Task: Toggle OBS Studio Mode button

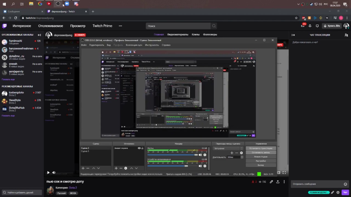Action: tap(261, 157)
